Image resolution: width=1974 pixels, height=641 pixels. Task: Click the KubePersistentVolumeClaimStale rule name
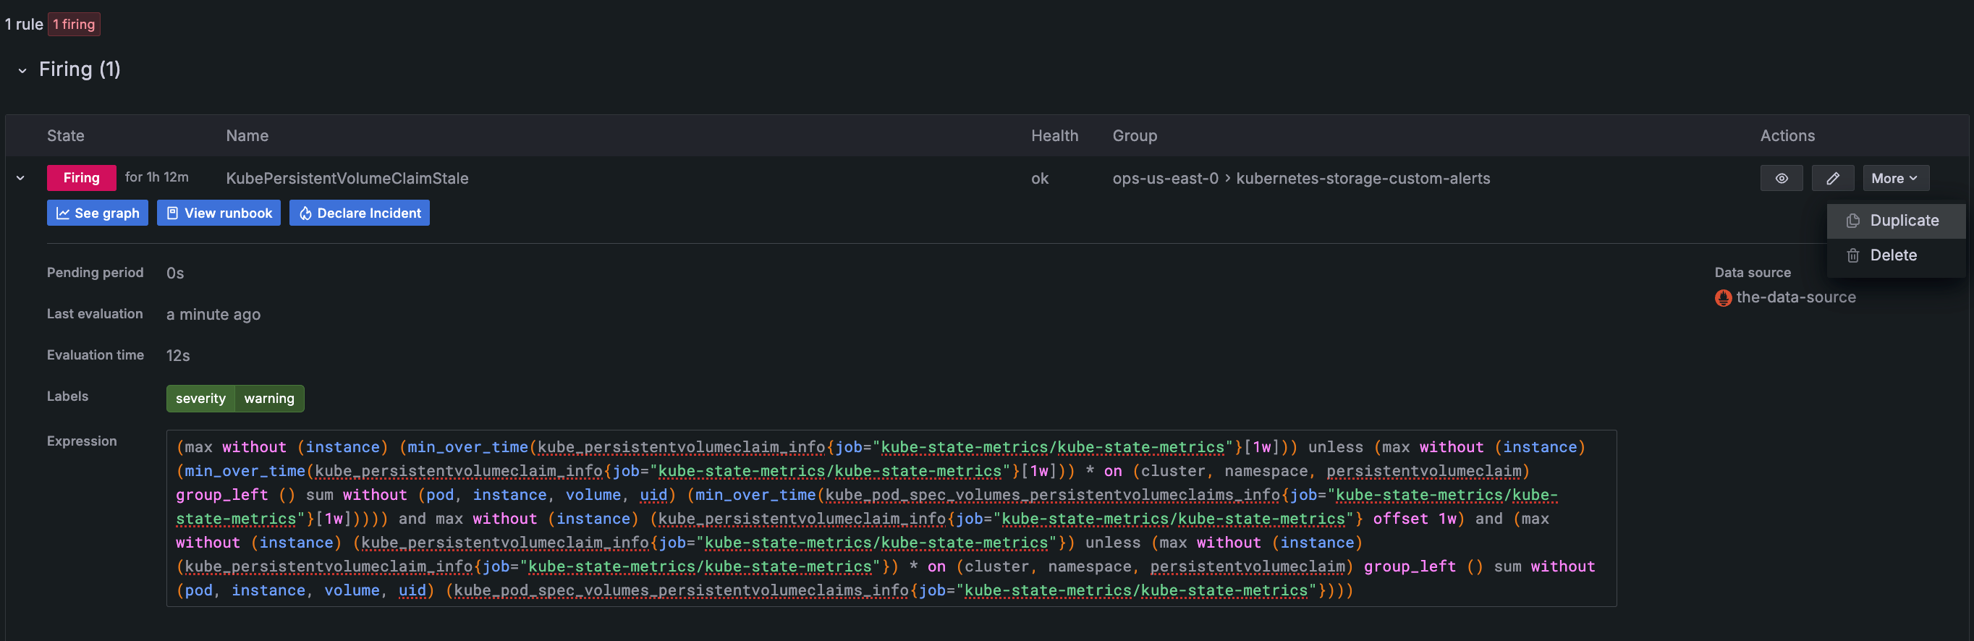pyautogui.click(x=347, y=179)
